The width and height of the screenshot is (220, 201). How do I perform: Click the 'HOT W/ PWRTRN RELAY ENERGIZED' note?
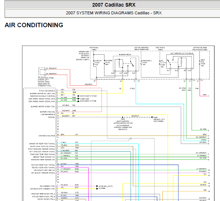(x=141, y=49)
